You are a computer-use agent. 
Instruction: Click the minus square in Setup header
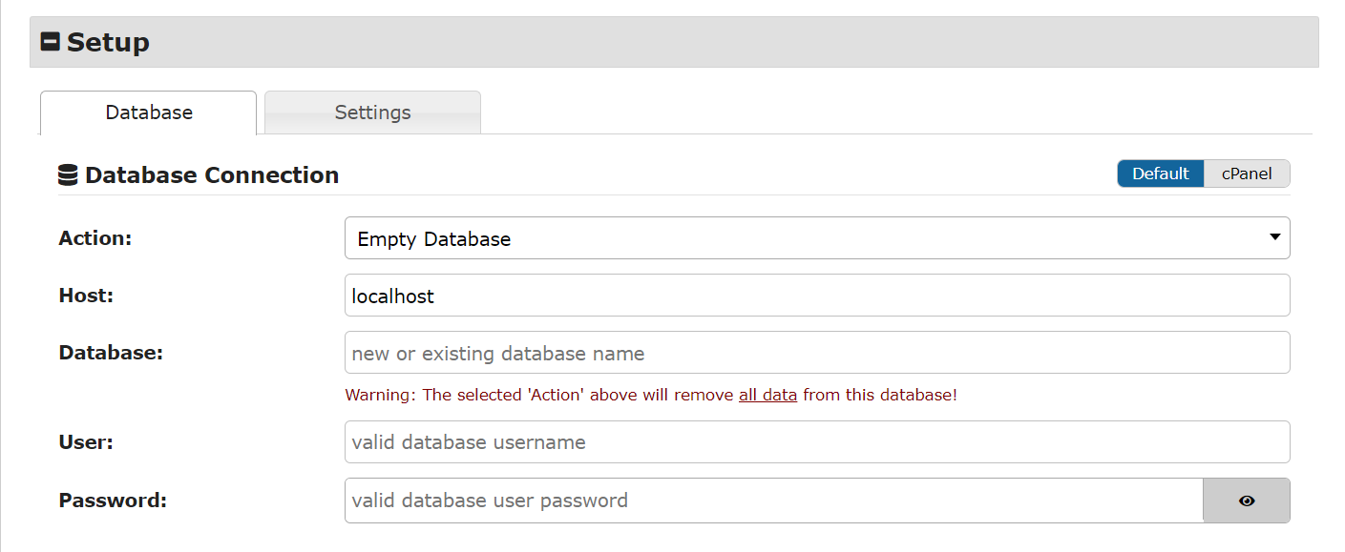pyautogui.click(x=50, y=41)
